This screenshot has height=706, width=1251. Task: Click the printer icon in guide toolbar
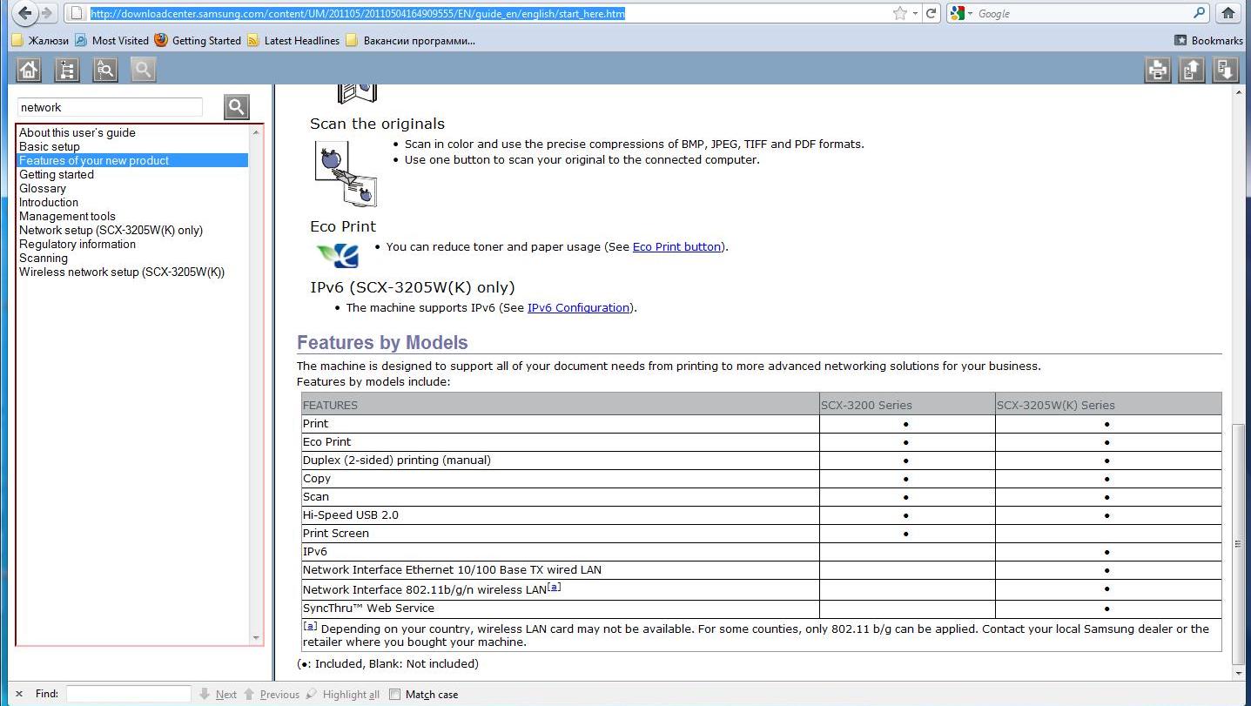tap(1158, 70)
